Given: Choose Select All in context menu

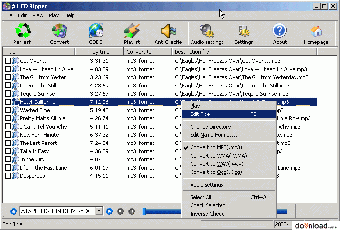Looking at the screenshot, I should (229, 197).
